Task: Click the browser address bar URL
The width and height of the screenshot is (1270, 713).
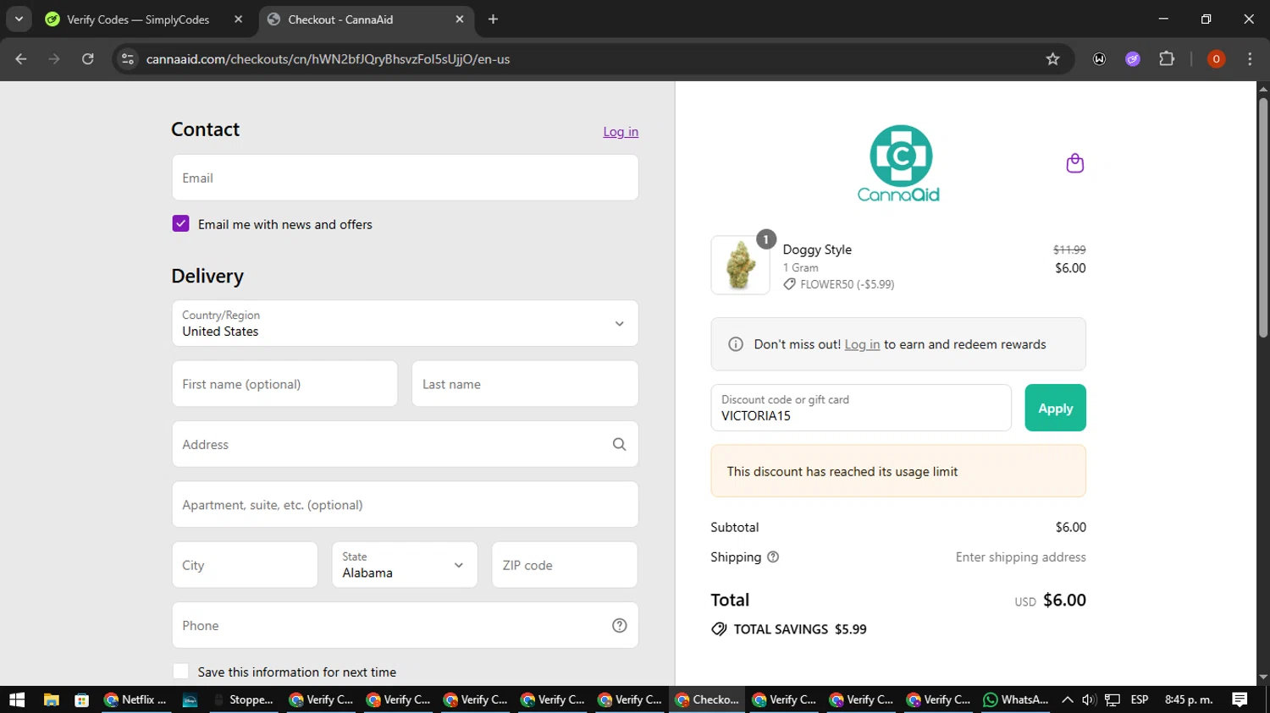Action: [328, 58]
